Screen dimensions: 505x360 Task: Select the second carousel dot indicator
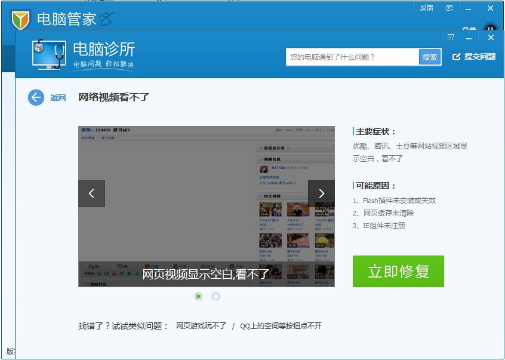(215, 296)
